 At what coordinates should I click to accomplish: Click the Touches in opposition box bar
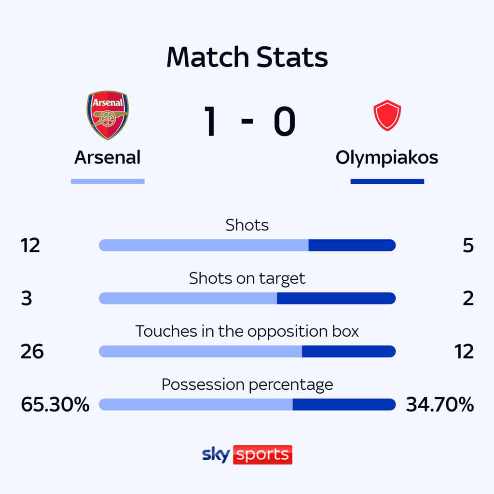click(247, 352)
